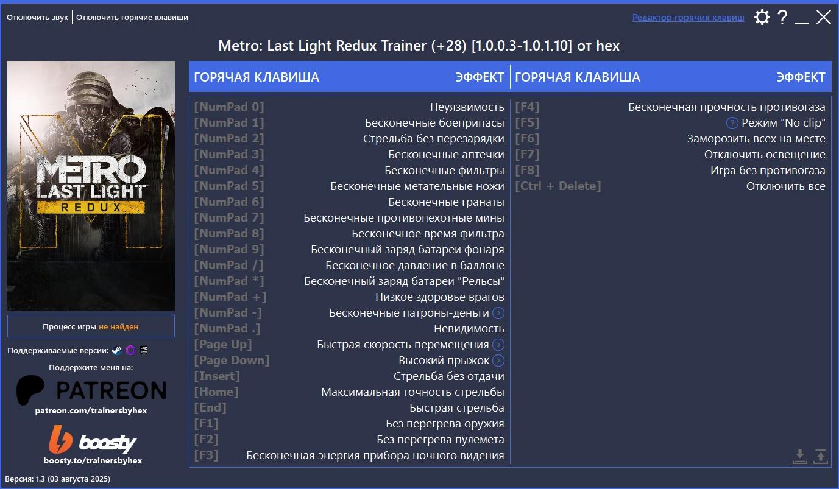
Task: Expand options for Быстрая скорость перемещения
Action: click(500, 344)
